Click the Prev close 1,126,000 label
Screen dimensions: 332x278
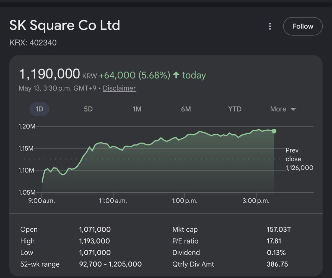click(x=299, y=159)
